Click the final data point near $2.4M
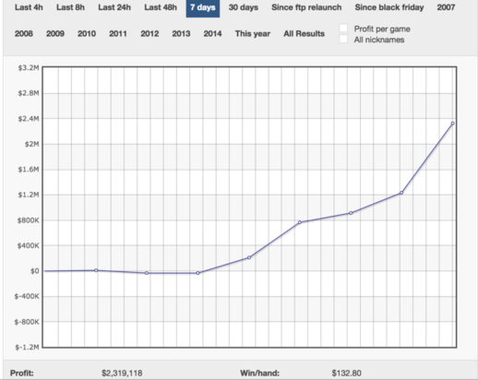Screen dimensions: 478x380 pos(452,124)
